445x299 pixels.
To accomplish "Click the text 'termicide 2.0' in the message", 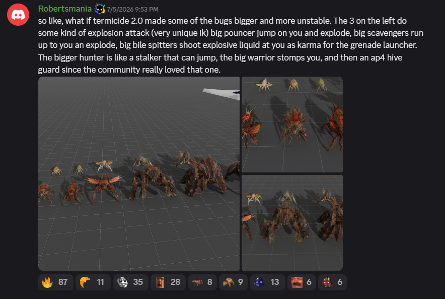I will tap(118, 21).
